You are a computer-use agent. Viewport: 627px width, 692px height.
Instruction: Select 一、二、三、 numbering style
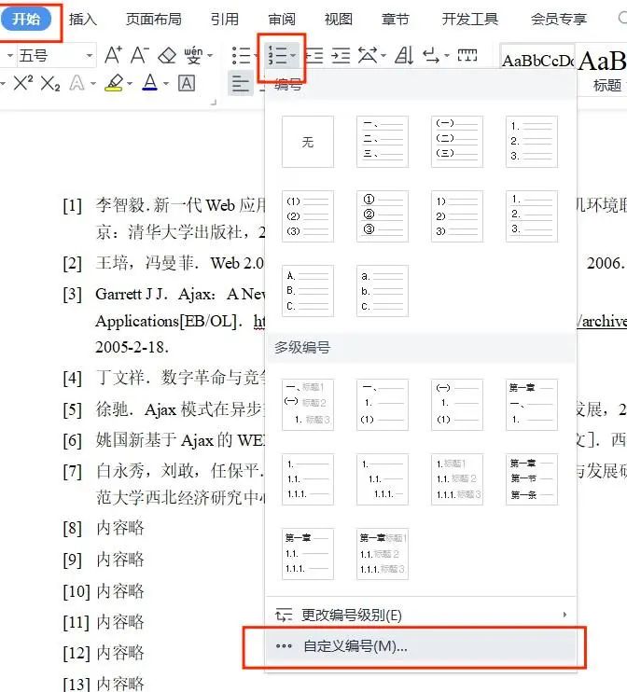383,142
